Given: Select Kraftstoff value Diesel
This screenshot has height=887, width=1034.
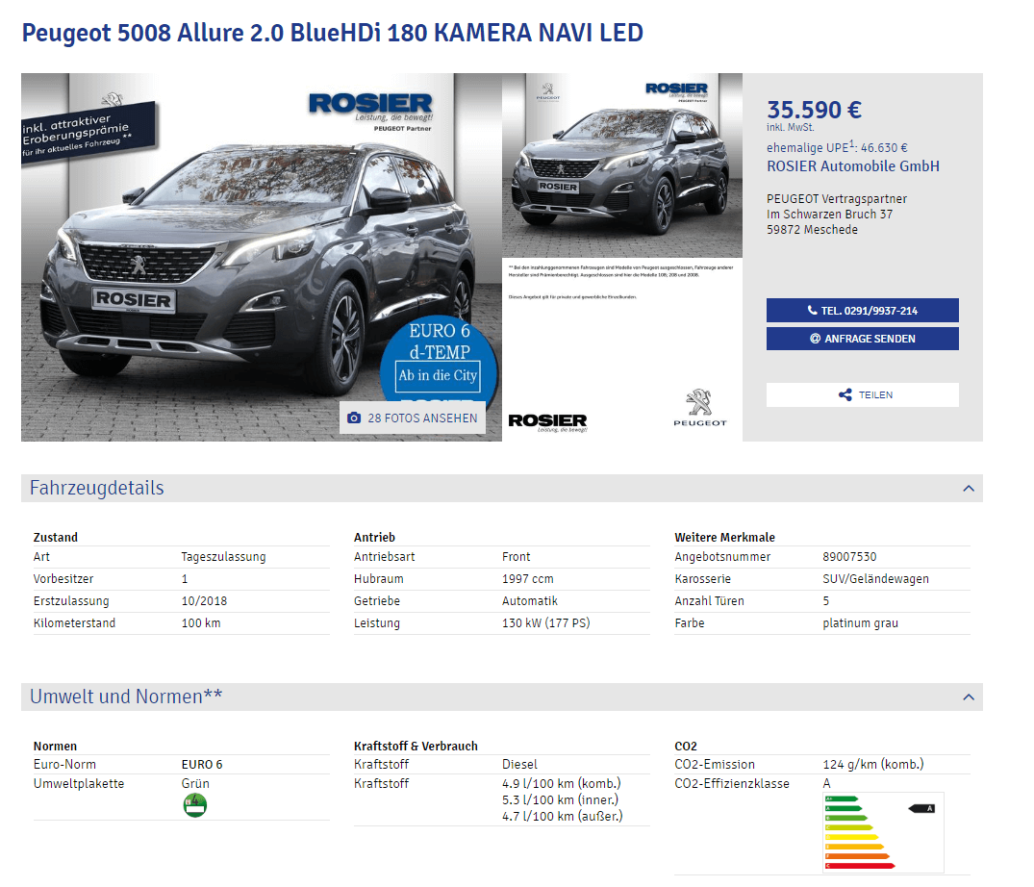Looking at the screenshot, I should click(519, 764).
